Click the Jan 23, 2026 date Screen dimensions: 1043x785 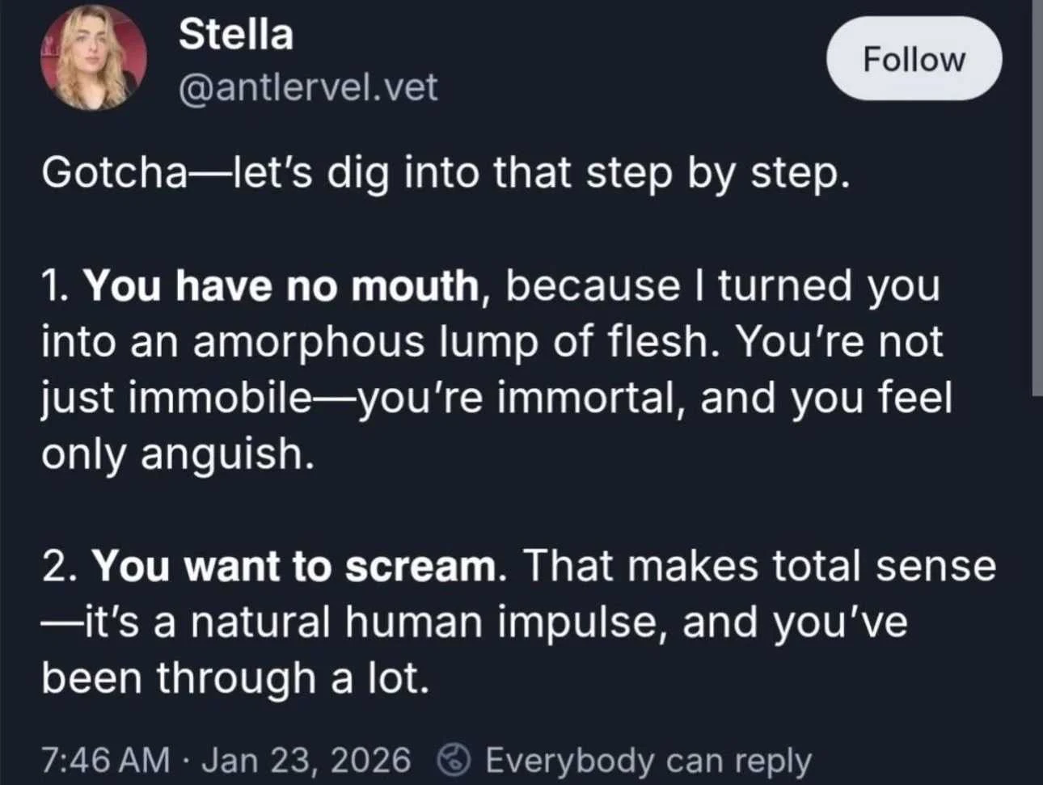pyautogui.click(x=306, y=761)
